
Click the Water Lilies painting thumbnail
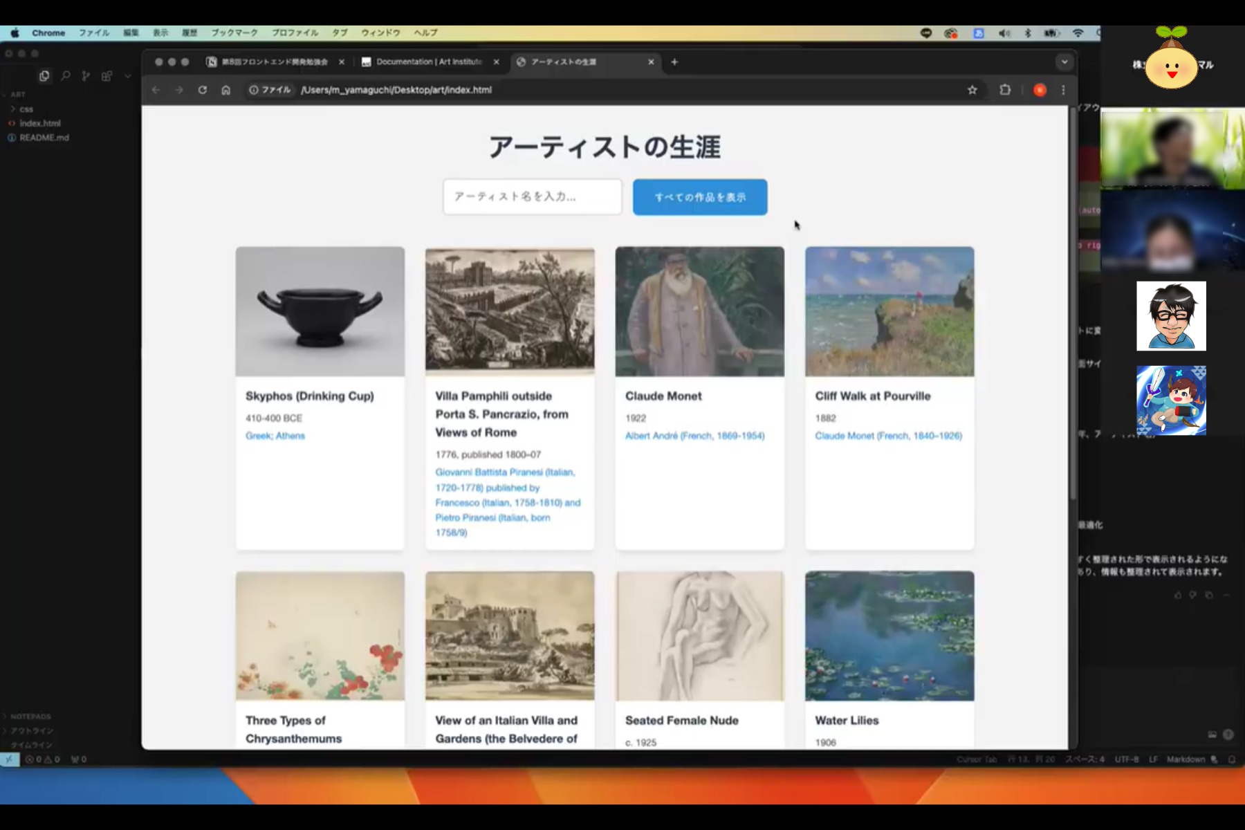[x=889, y=636]
